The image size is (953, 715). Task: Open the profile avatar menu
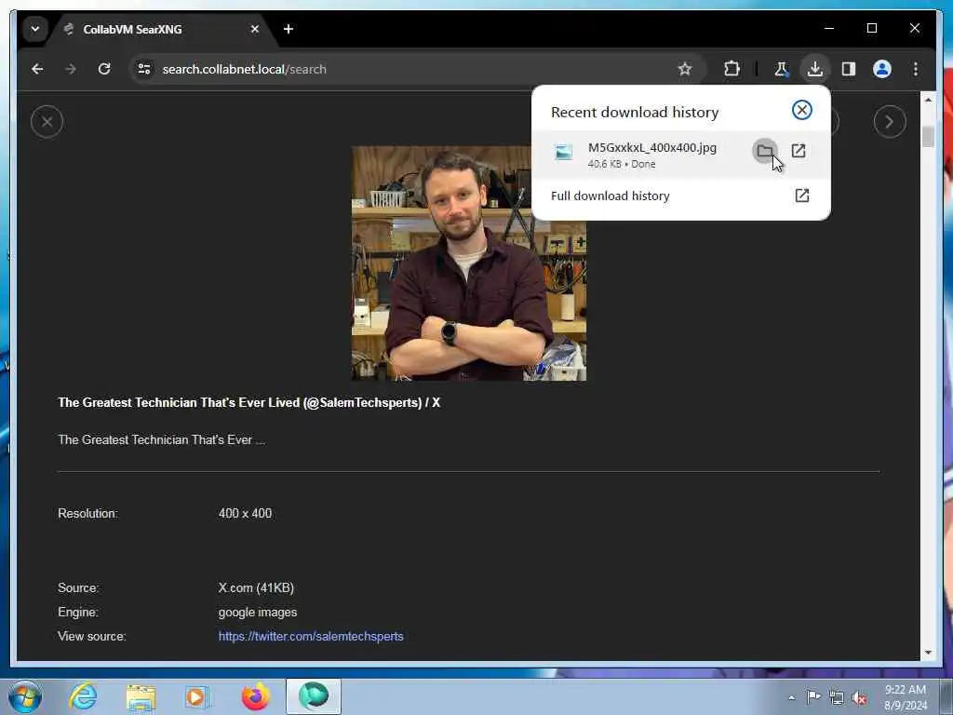tap(882, 69)
